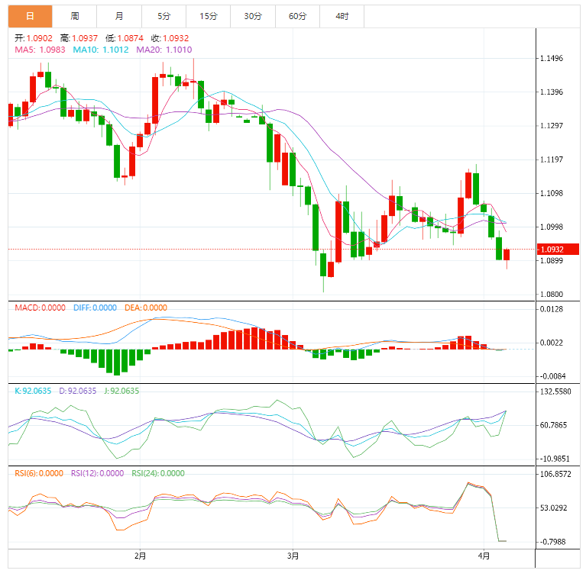
Task: Switch to the 周 weekly tab
Action: (x=75, y=17)
